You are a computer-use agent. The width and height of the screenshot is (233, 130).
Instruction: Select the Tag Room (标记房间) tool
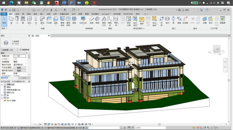pos(135,21)
